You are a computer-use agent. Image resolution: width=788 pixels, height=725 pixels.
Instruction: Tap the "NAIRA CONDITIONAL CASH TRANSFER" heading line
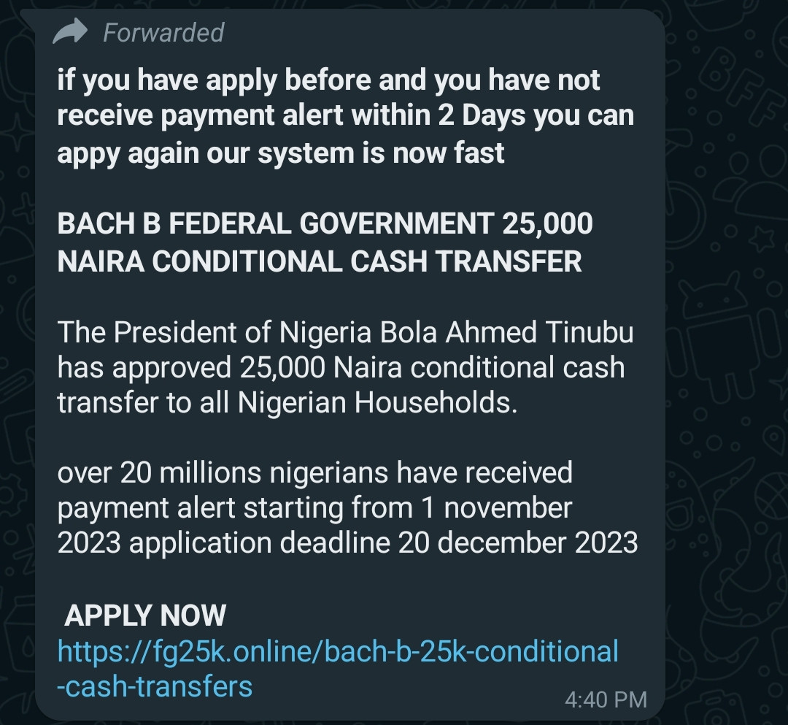(320, 261)
